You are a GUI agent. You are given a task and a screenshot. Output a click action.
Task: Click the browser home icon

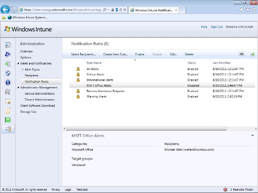pos(241,10)
